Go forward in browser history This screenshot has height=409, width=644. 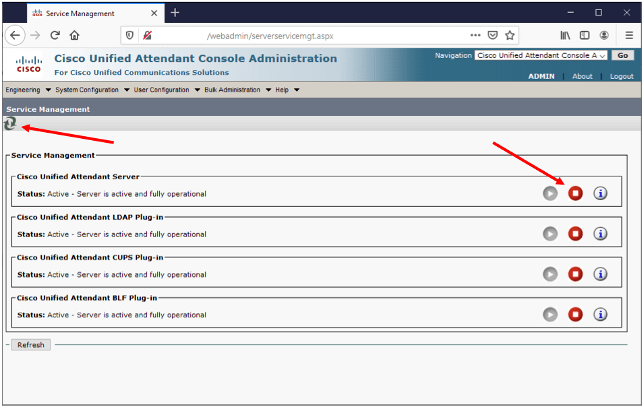tap(35, 35)
